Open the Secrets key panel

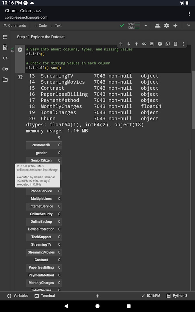pos(5,69)
